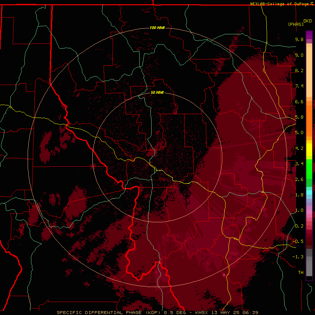Screen dimensions: 315x315
Task: Select the 7.4 color scale value
Action: [x=299, y=86]
